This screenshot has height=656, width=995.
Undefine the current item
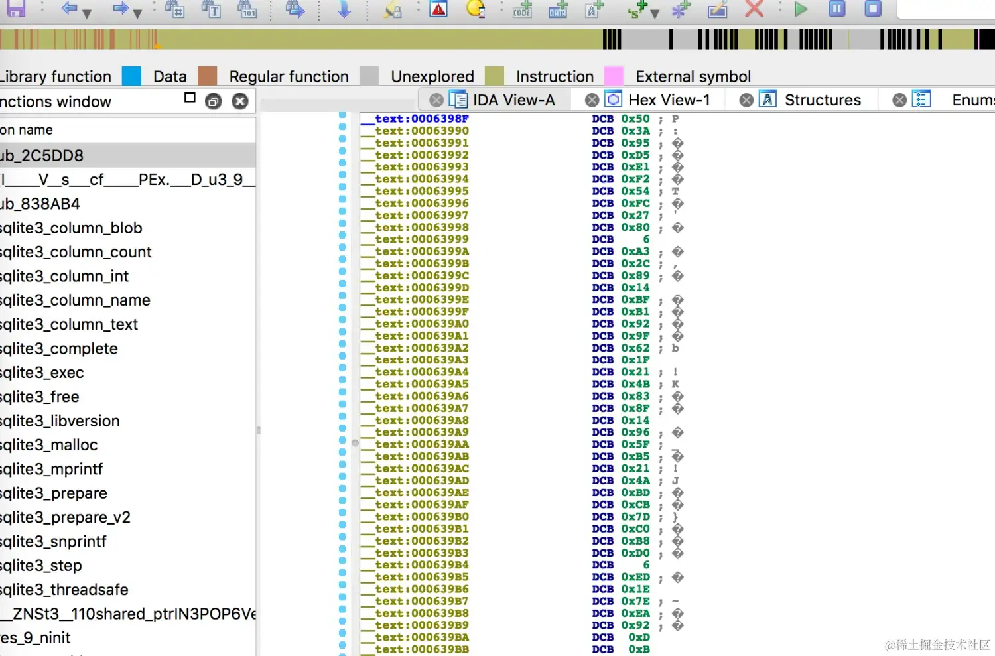(754, 9)
